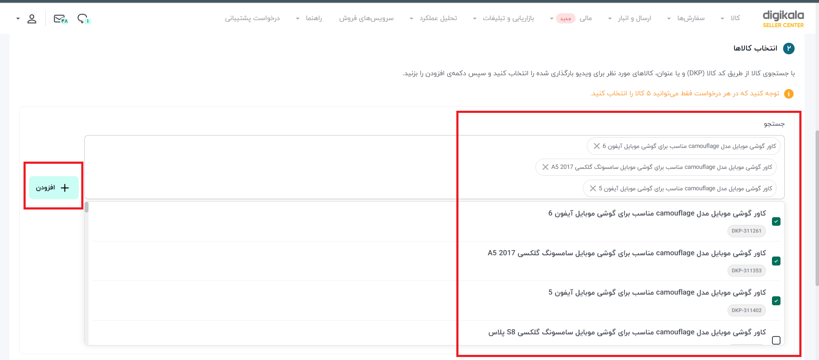Open the chat messages icon

click(x=83, y=19)
